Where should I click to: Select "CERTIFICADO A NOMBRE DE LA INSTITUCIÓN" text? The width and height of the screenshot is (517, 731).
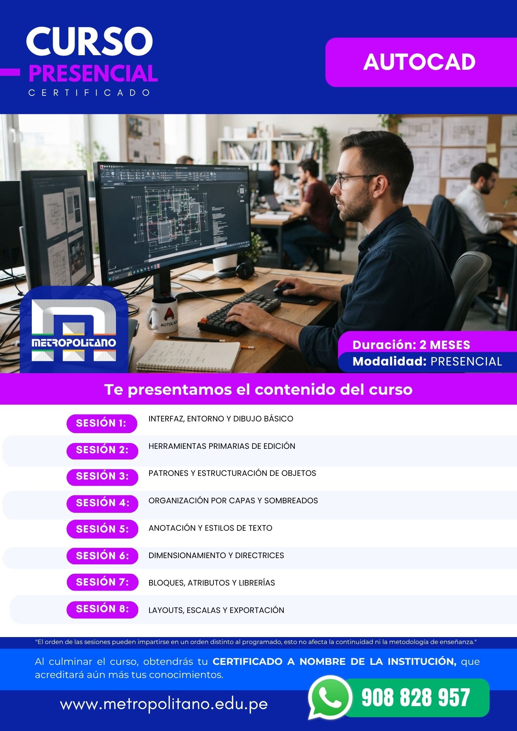[x=335, y=662]
